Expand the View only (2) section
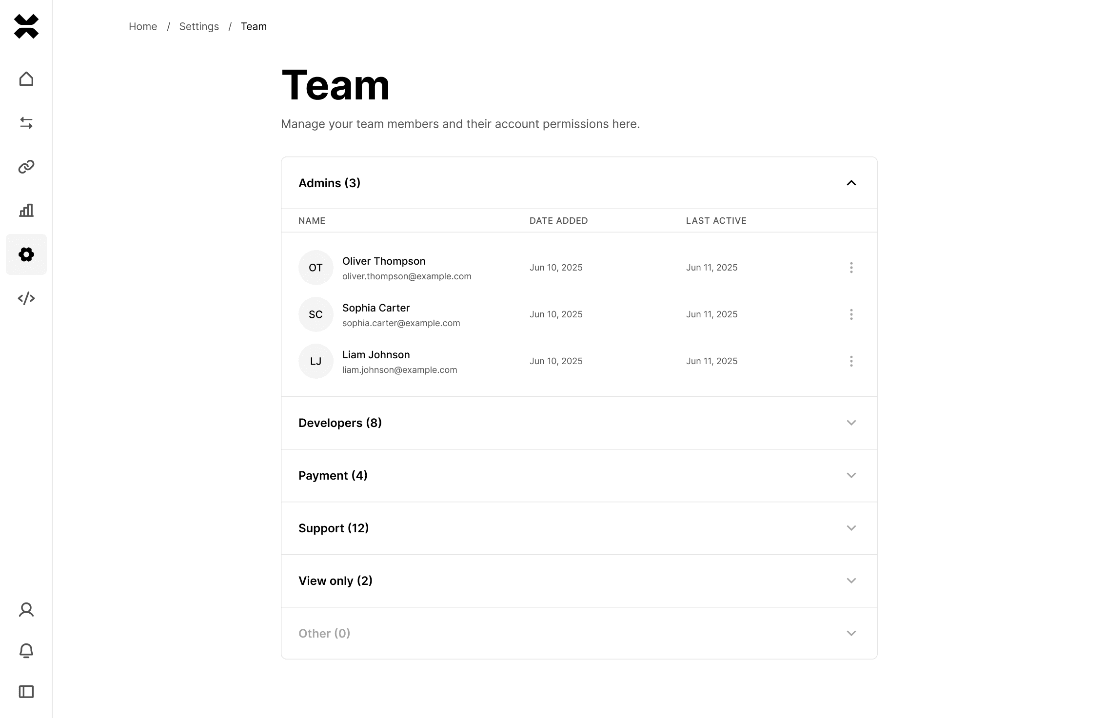The image size is (1106, 718). coord(579,581)
